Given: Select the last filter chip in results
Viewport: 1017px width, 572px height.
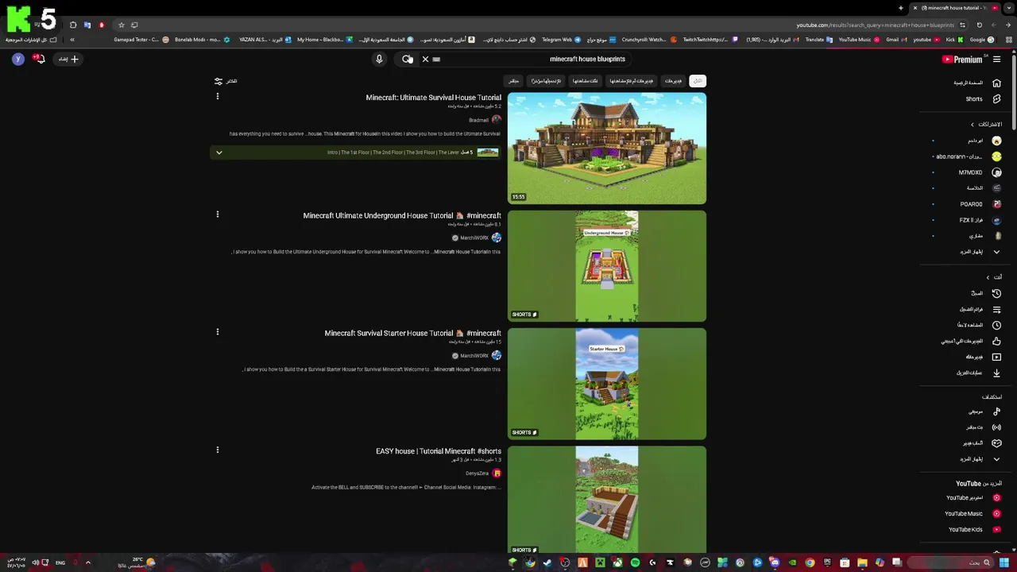Looking at the screenshot, I should [513, 81].
